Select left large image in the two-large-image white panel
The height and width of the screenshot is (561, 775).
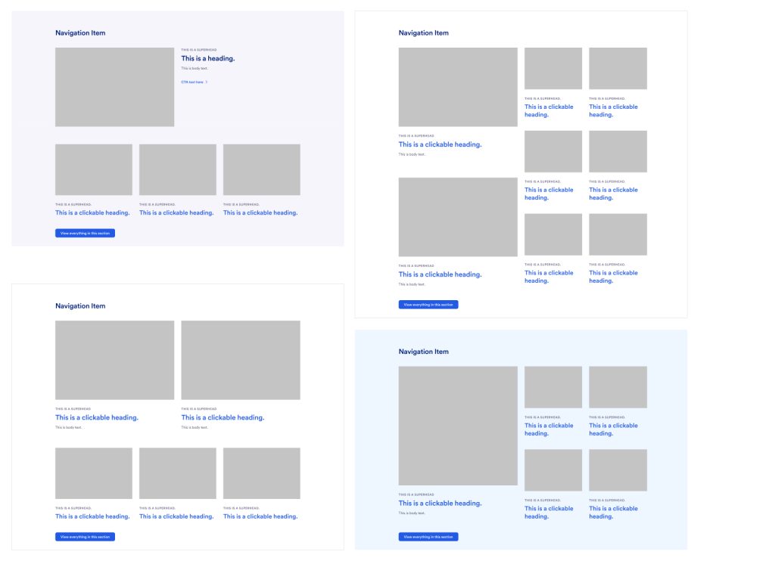(115, 360)
